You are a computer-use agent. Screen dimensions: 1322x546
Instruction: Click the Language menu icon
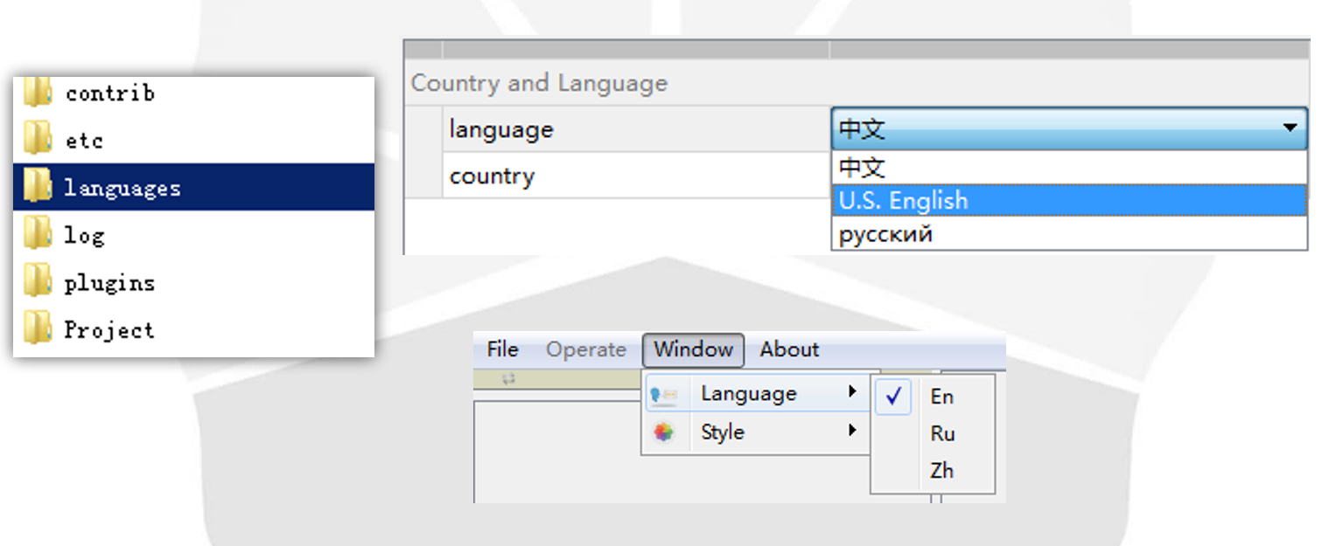point(664,395)
